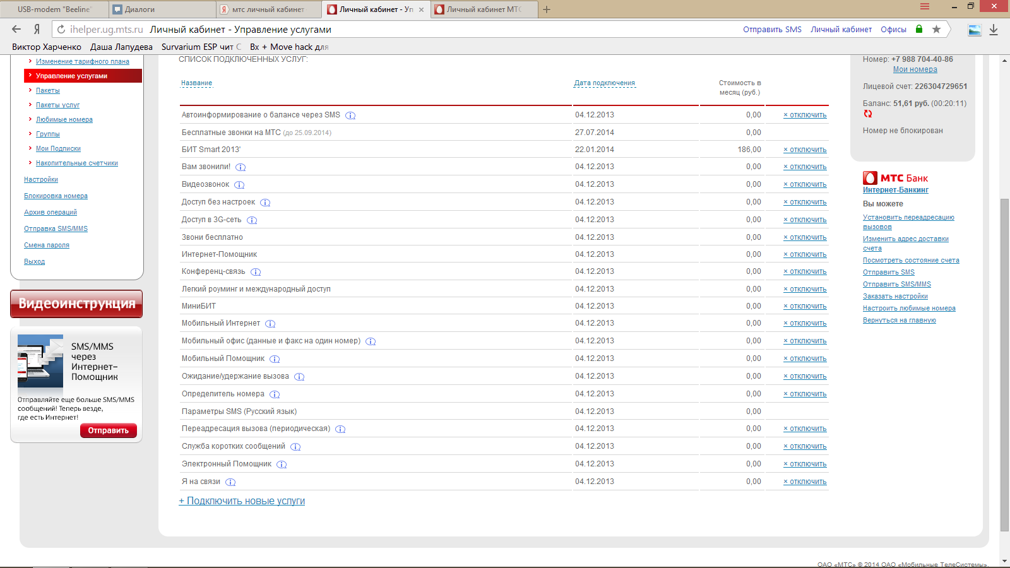Click Выход to log out
The width and height of the screenshot is (1010, 568).
tap(34, 261)
